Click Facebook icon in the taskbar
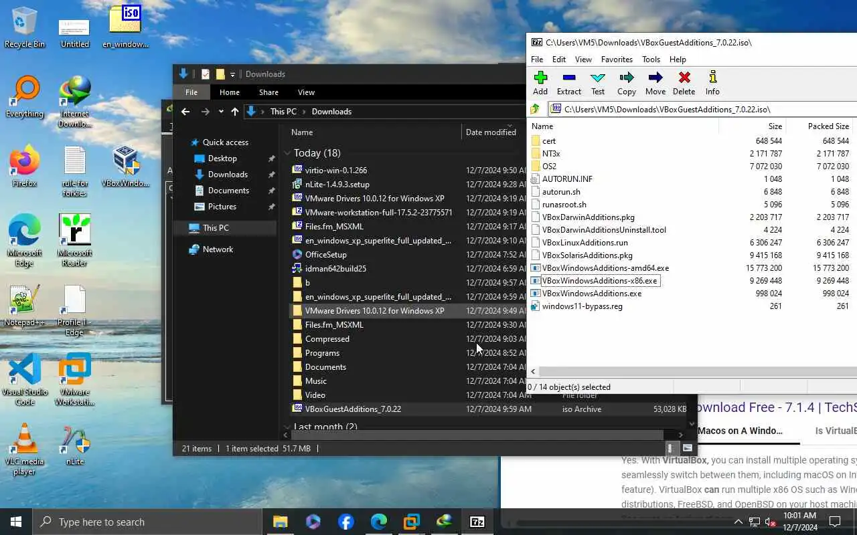 [345, 522]
